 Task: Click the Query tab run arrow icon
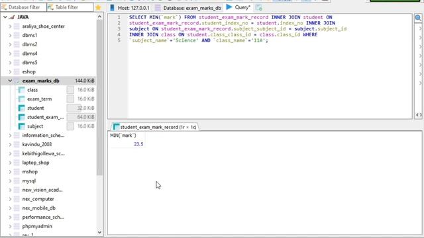pos(229,7)
